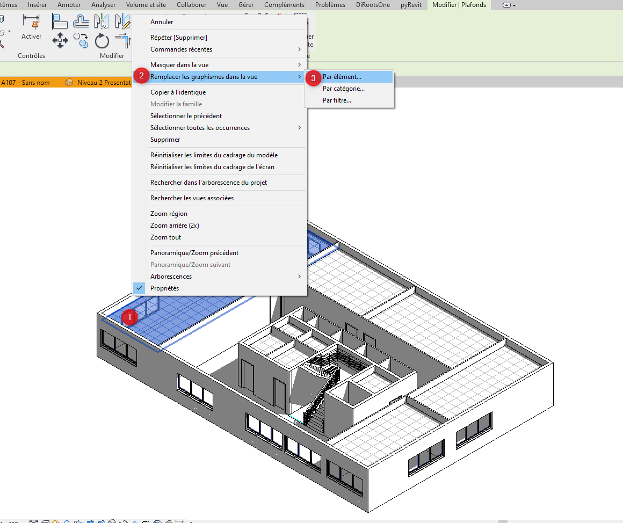Choose Sélectionner le précédent
The height and width of the screenshot is (523, 623).
pos(219,116)
